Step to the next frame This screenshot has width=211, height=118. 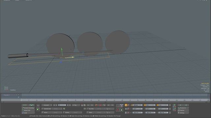click(68, 105)
